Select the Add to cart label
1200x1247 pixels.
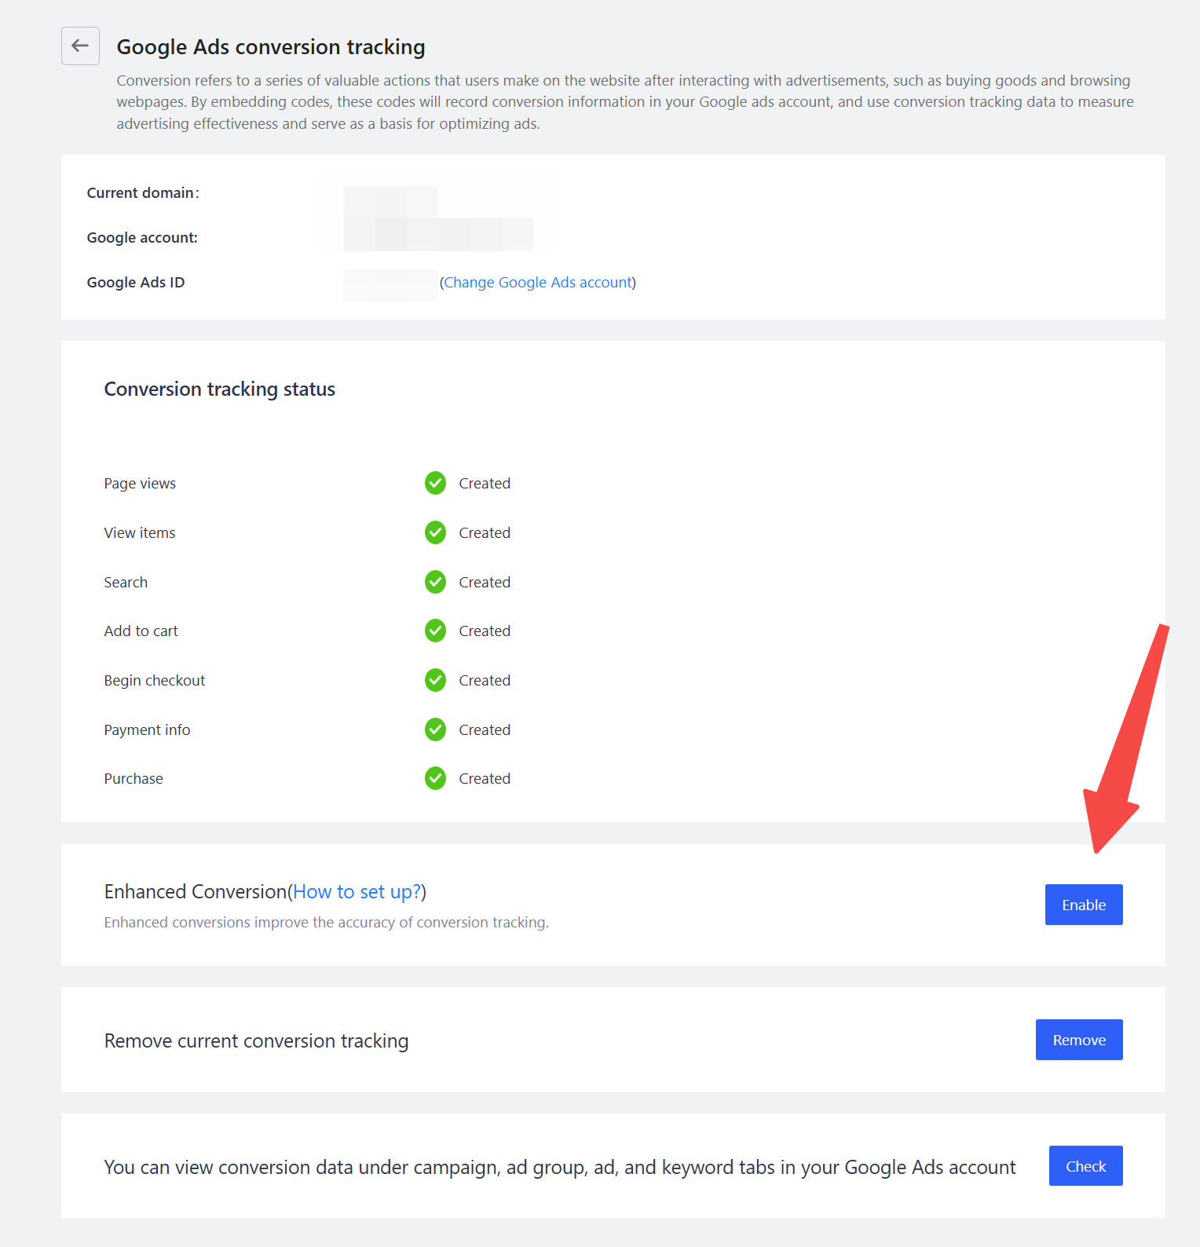(141, 631)
